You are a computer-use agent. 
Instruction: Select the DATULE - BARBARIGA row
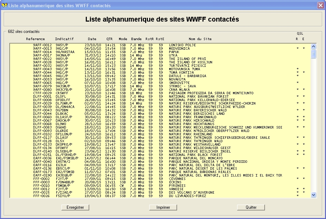(160, 76)
